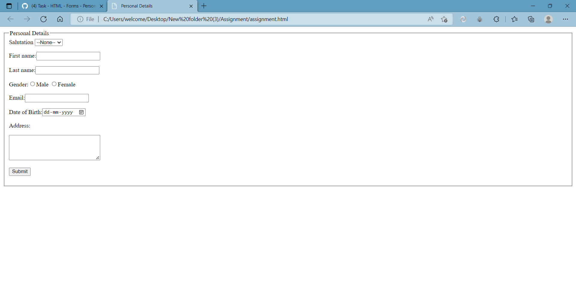
Task: Click the Favorites star icon
Action: click(x=515, y=19)
